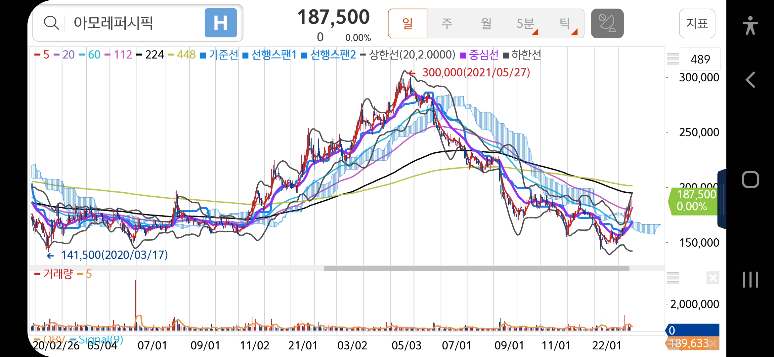Tap the 141,500(2020/03/17) low marker

107,255
